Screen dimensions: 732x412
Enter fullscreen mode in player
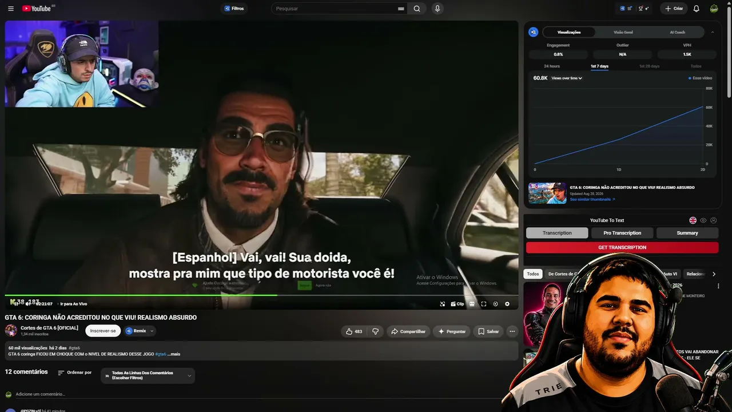click(x=484, y=304)
